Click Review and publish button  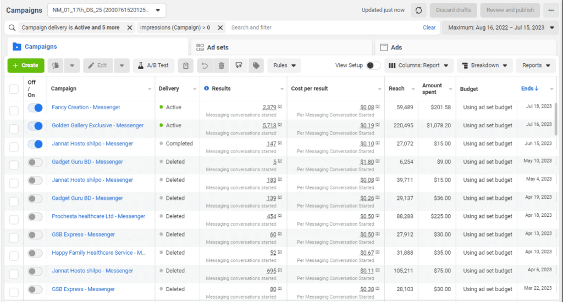coord(510,10)
